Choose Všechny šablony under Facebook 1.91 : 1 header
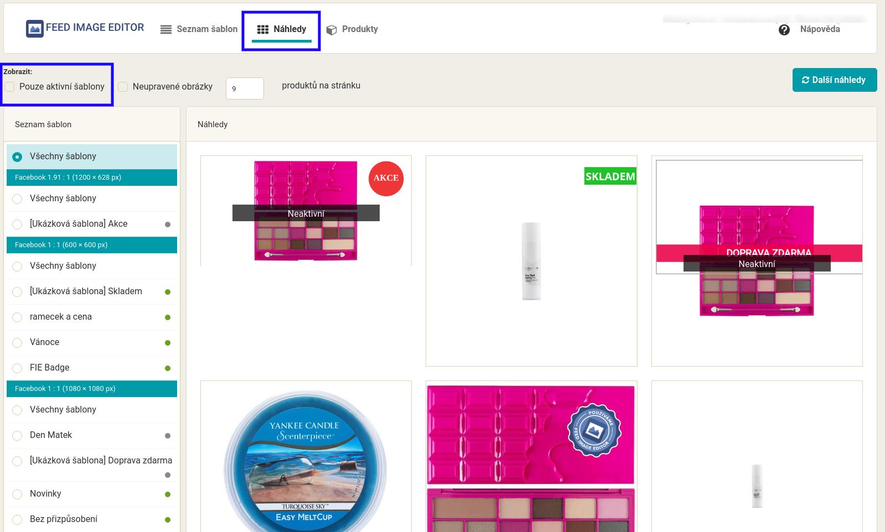The height and width of the screenshot is (532, 885). tap(17, 199)
